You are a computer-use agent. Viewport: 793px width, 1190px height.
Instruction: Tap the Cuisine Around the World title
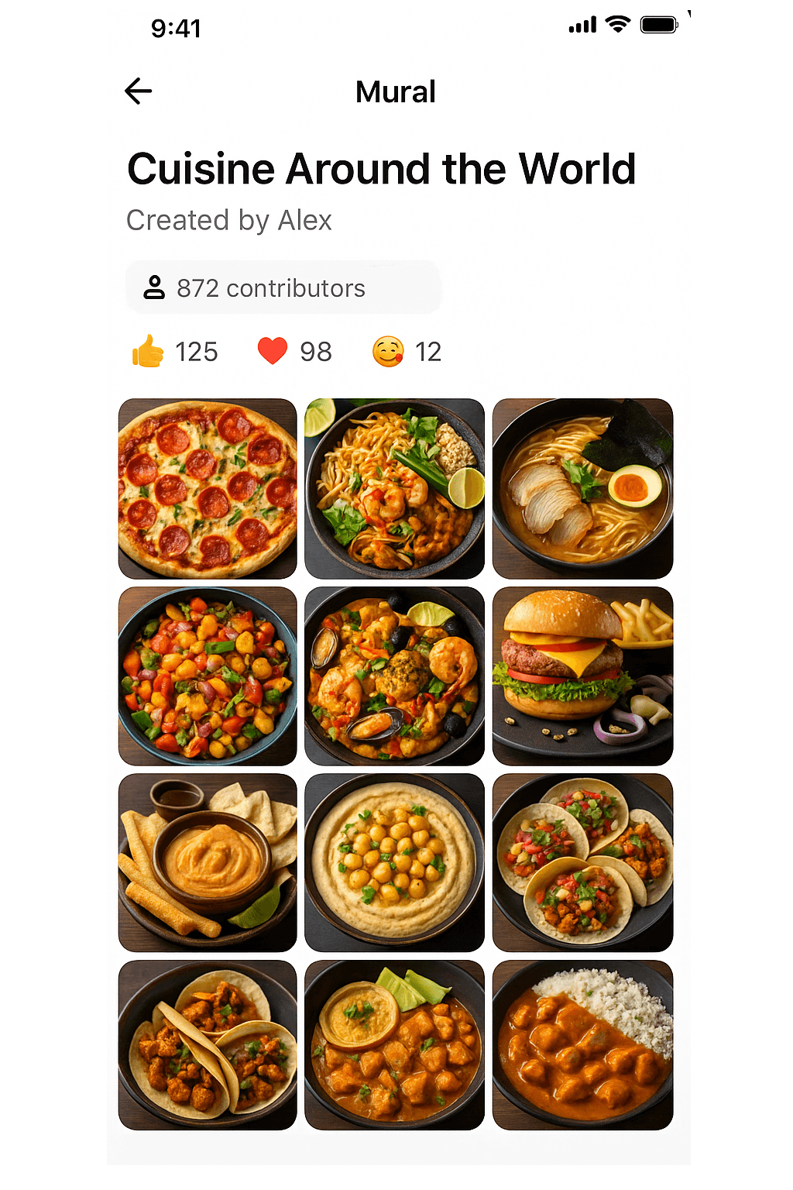tap(381, 169)
